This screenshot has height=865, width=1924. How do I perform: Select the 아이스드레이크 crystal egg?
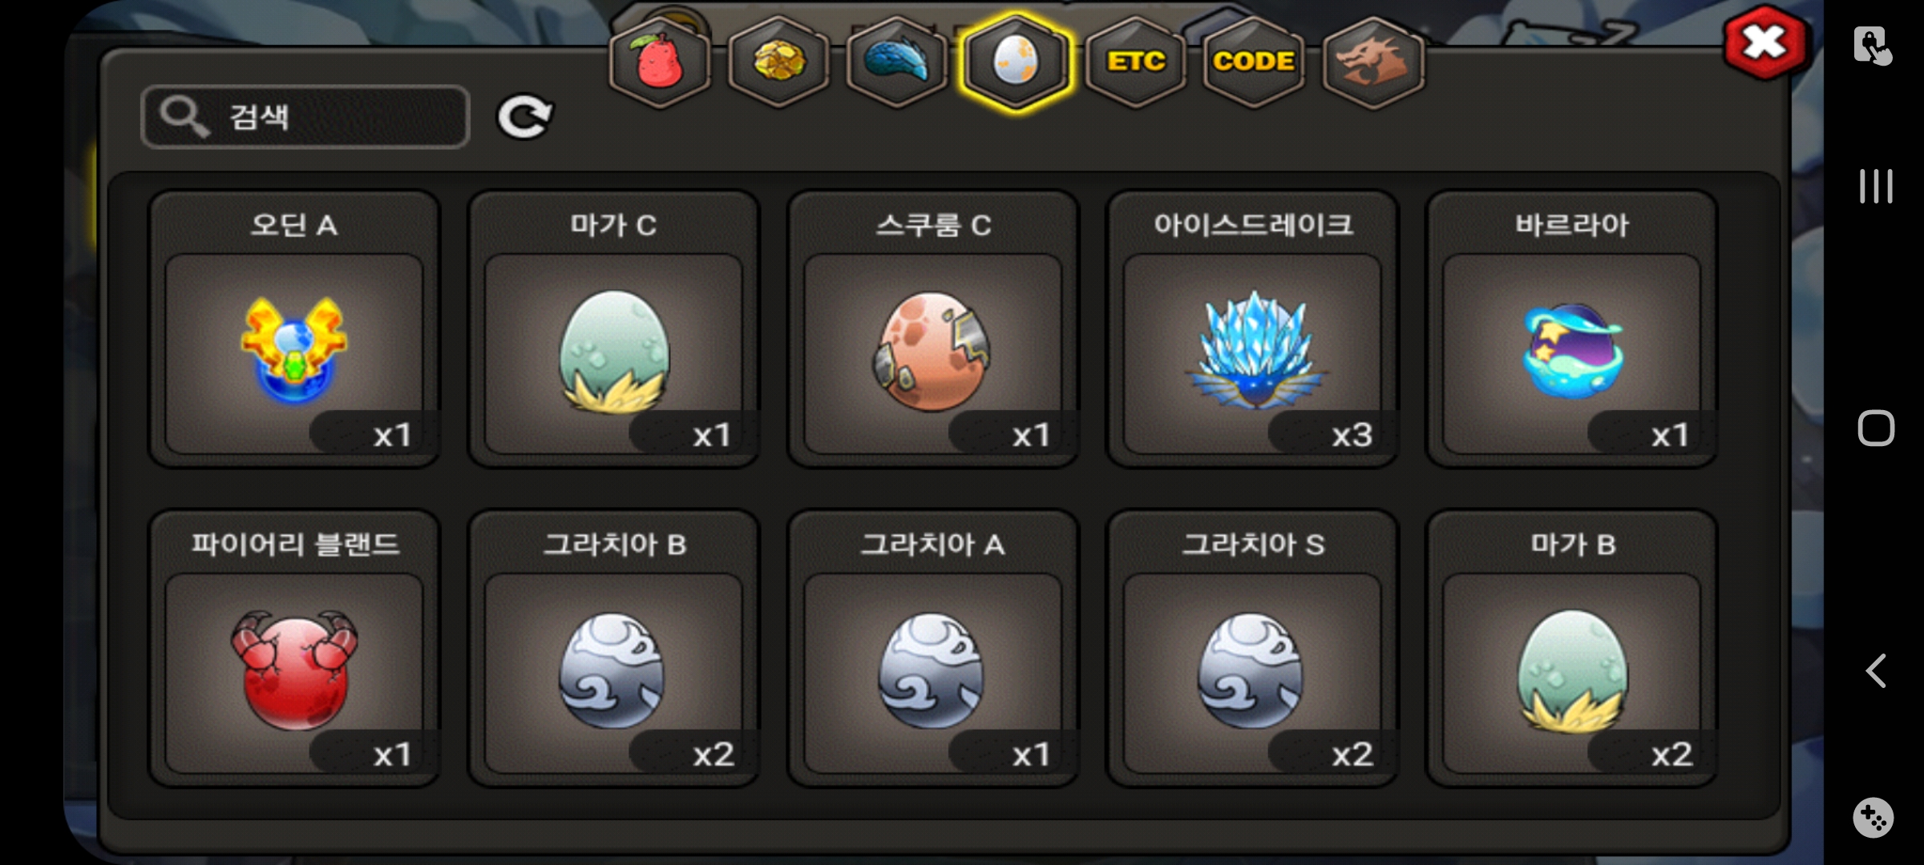pos(1252,328)
